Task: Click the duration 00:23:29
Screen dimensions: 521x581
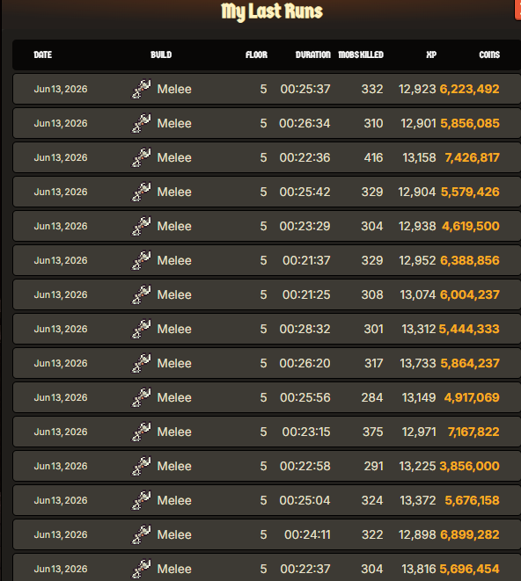Action: 305,226
